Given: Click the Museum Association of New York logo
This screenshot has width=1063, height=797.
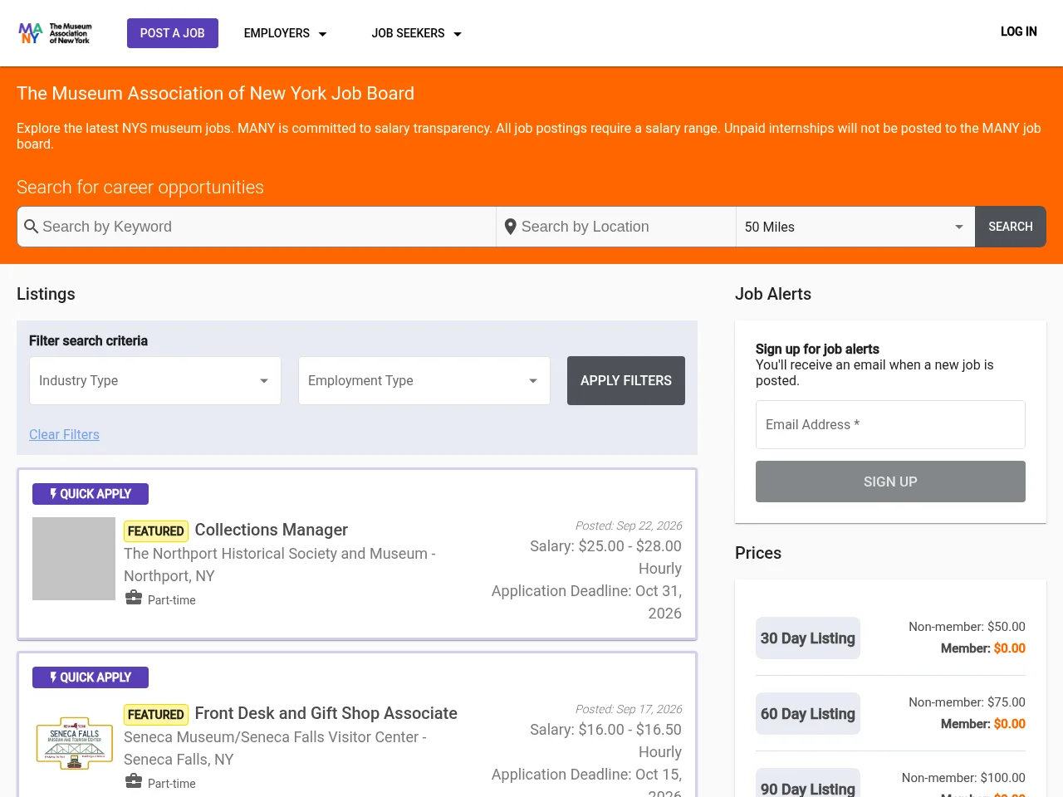Looking at the screenshot, I should click(x=55, y=33).
